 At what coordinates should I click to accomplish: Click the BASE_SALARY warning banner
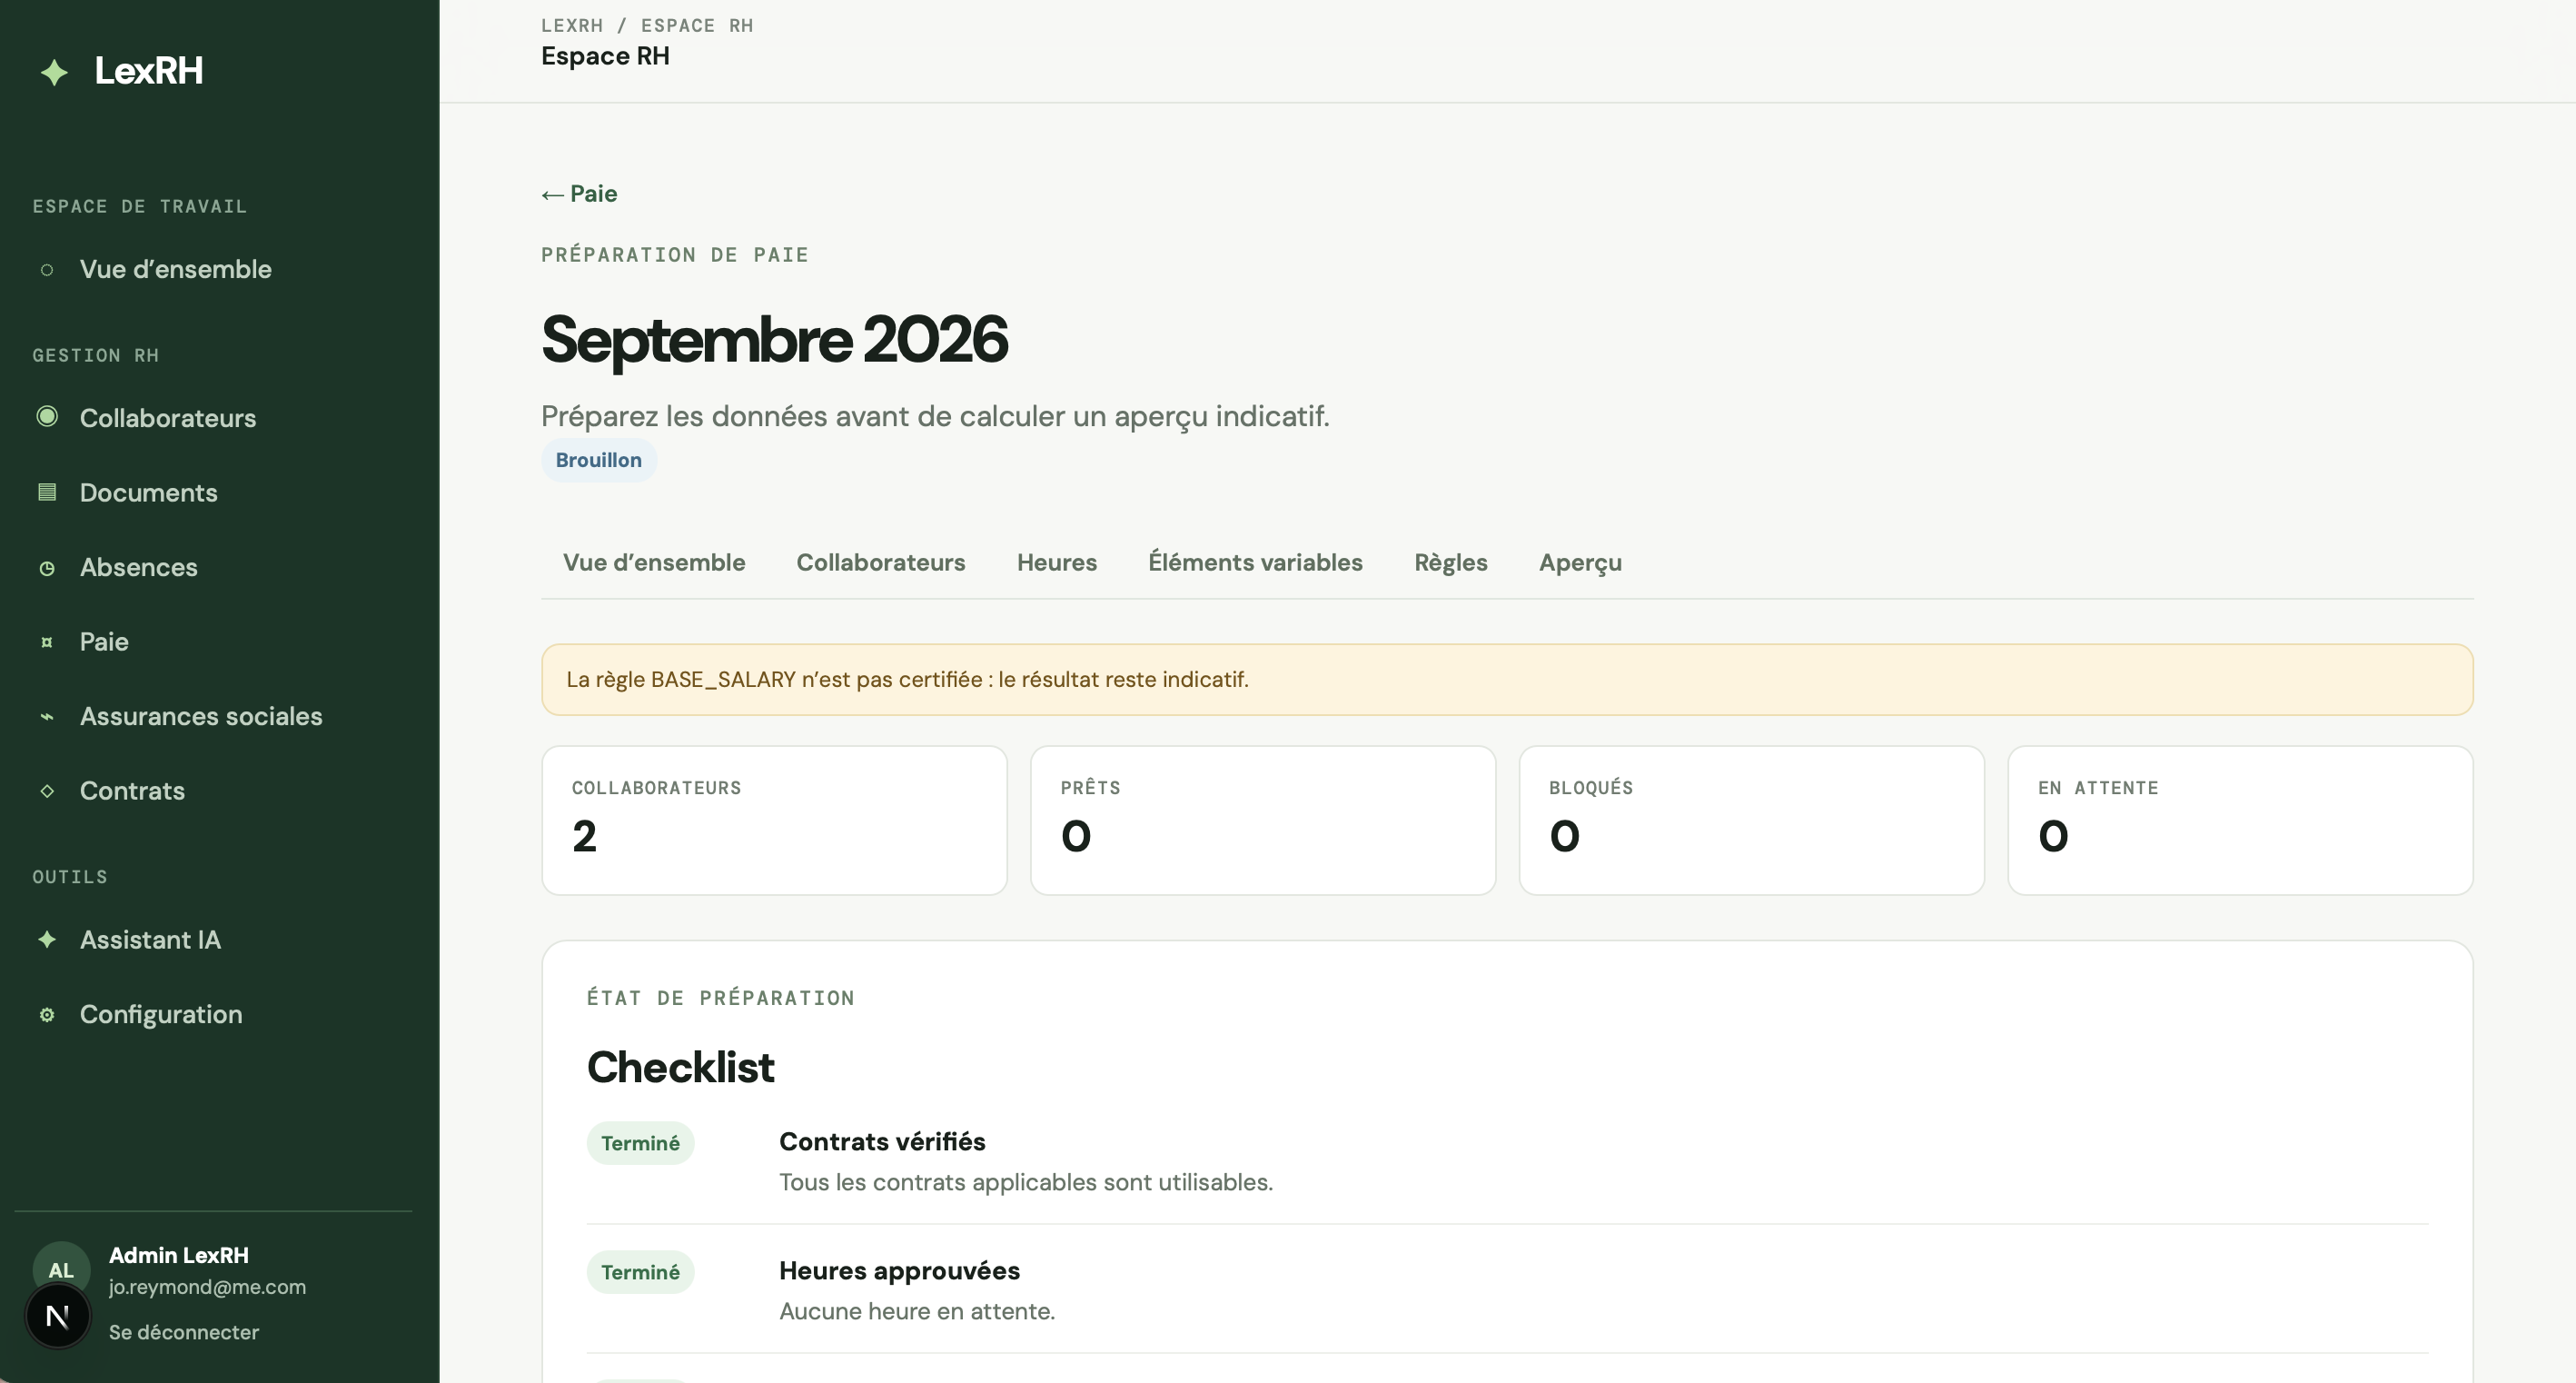tap(1507, 680)
